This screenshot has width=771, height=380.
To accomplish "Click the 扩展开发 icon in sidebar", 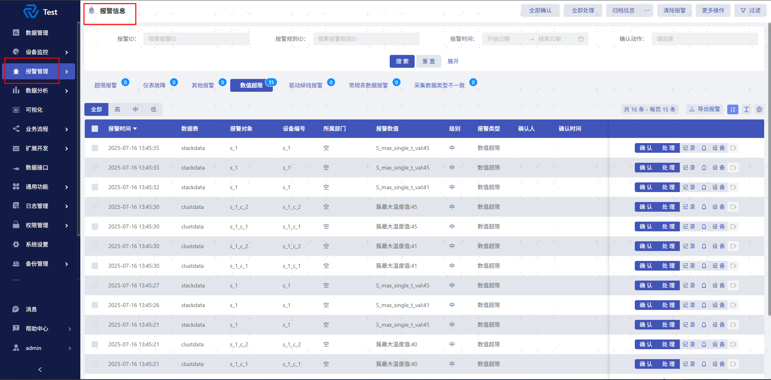I will point(16,148).
